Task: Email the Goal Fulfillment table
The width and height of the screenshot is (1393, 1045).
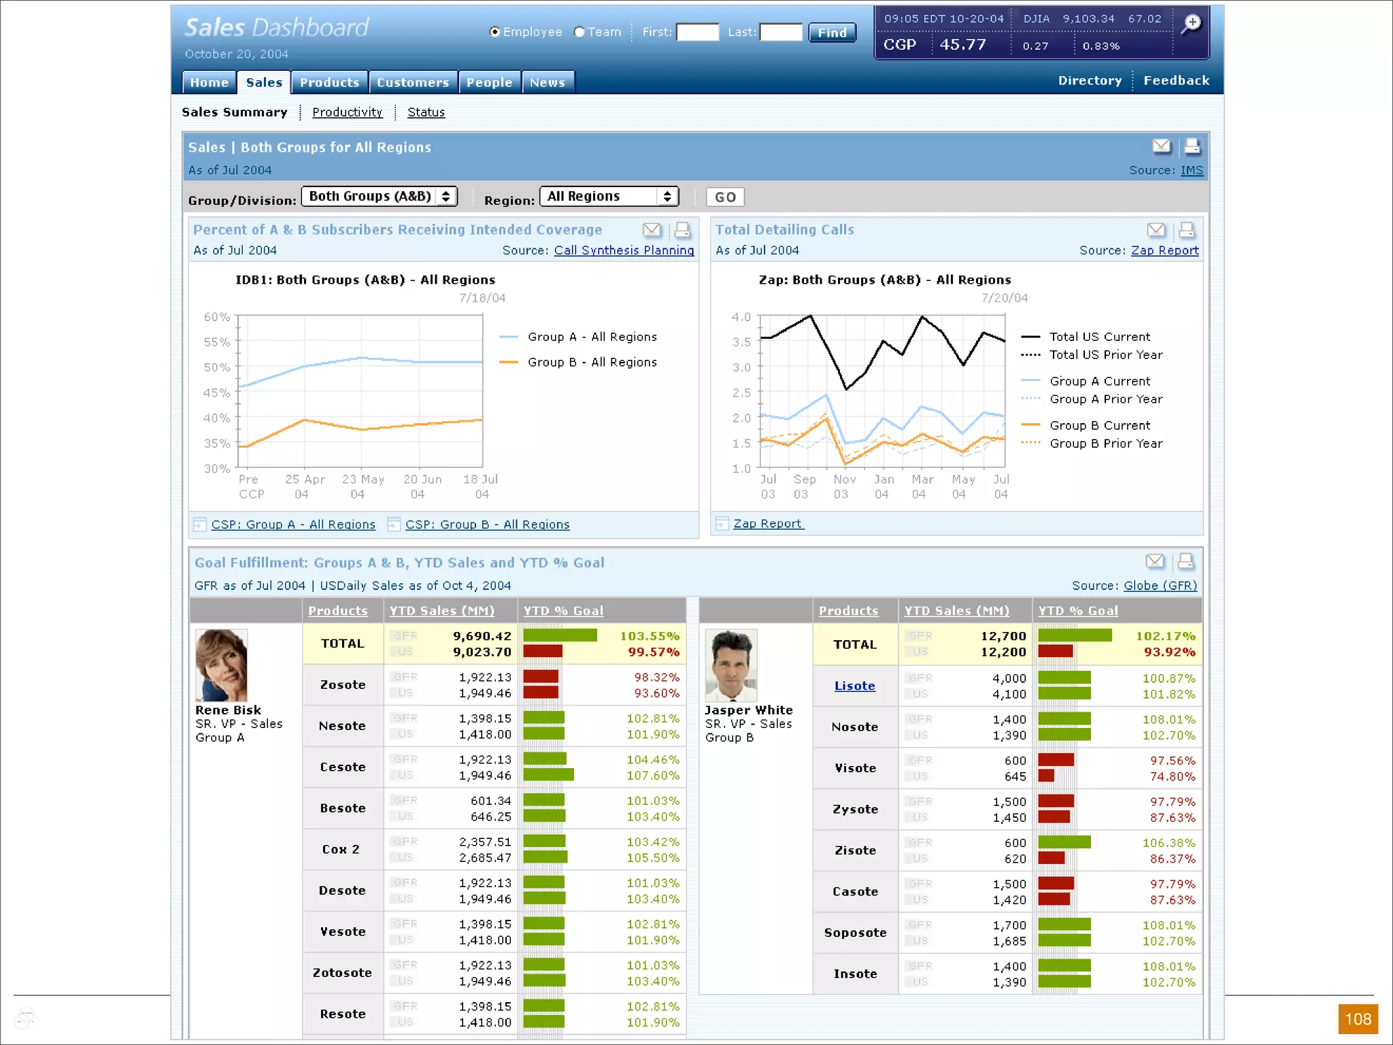Action: pos(1154,561)
